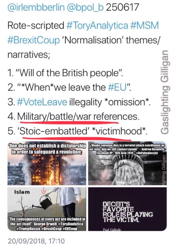Click the red arrow above watering can
Image resolution: width=174 pixels, height=246 pixels.
click(x=44, y=191)
